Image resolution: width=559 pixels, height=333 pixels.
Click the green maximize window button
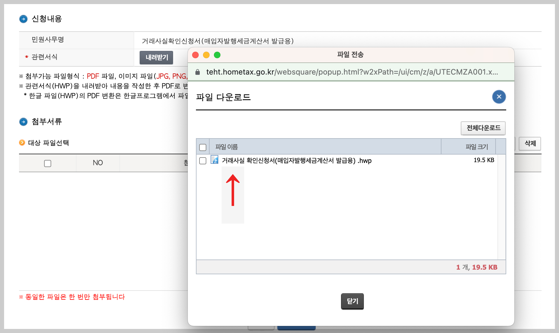tap(217, 55)
